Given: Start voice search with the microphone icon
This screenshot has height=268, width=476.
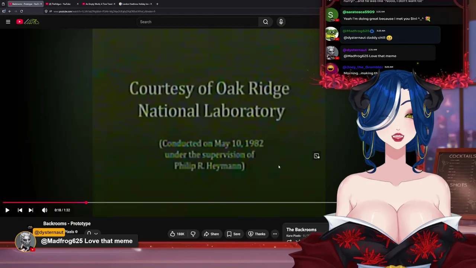Looking at the screenshot, I should [x=281, y=22].
